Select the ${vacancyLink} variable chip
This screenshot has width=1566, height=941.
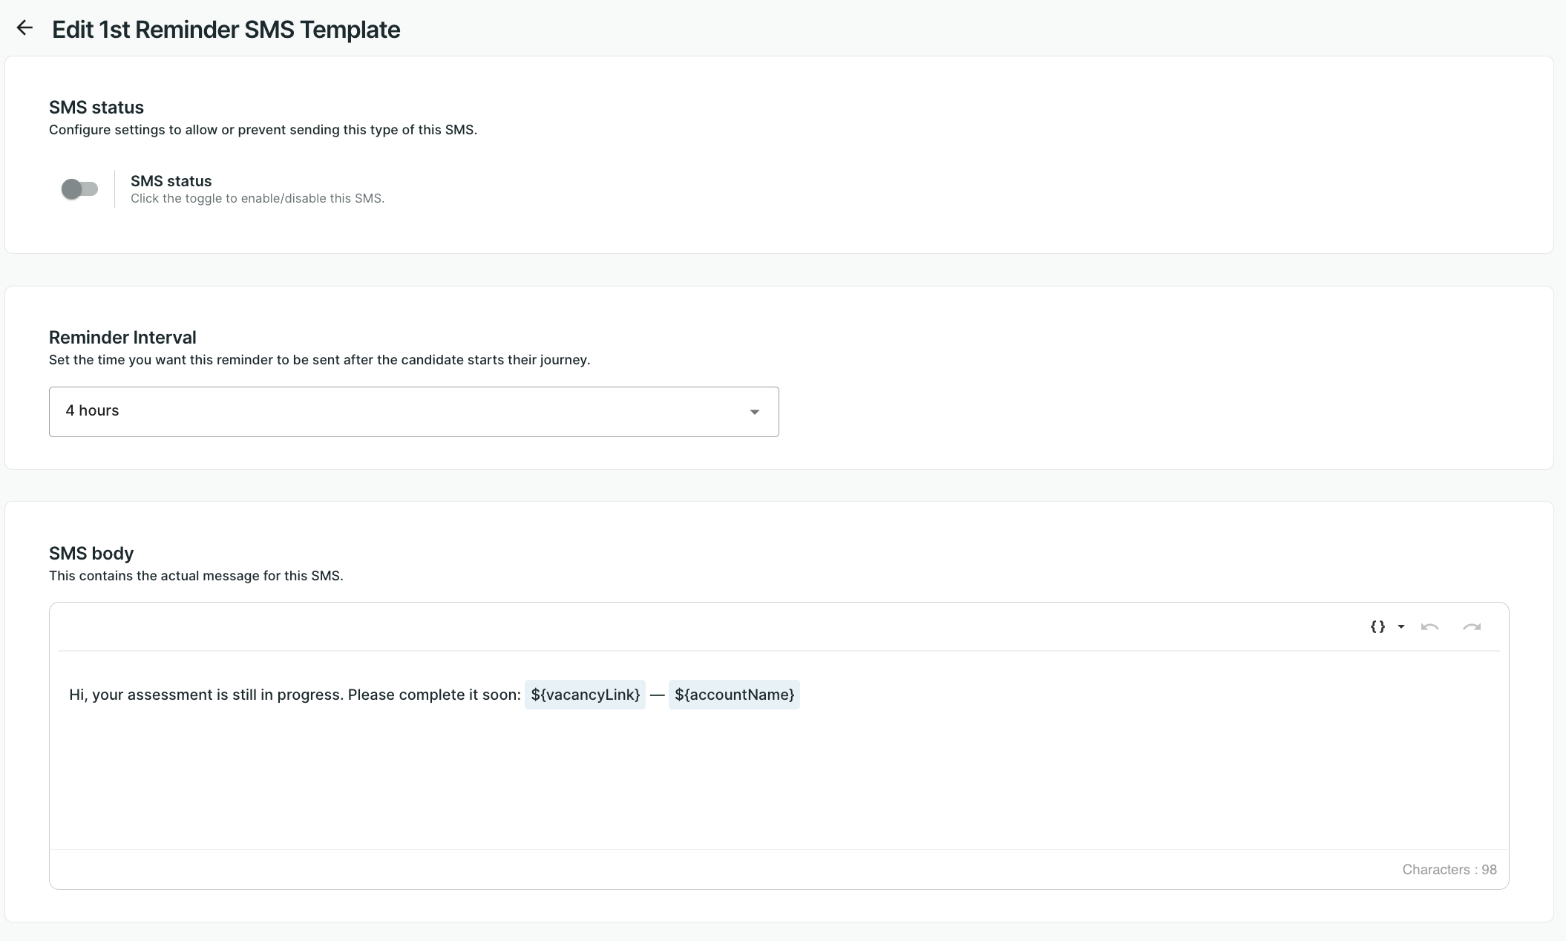pos(585,695)
